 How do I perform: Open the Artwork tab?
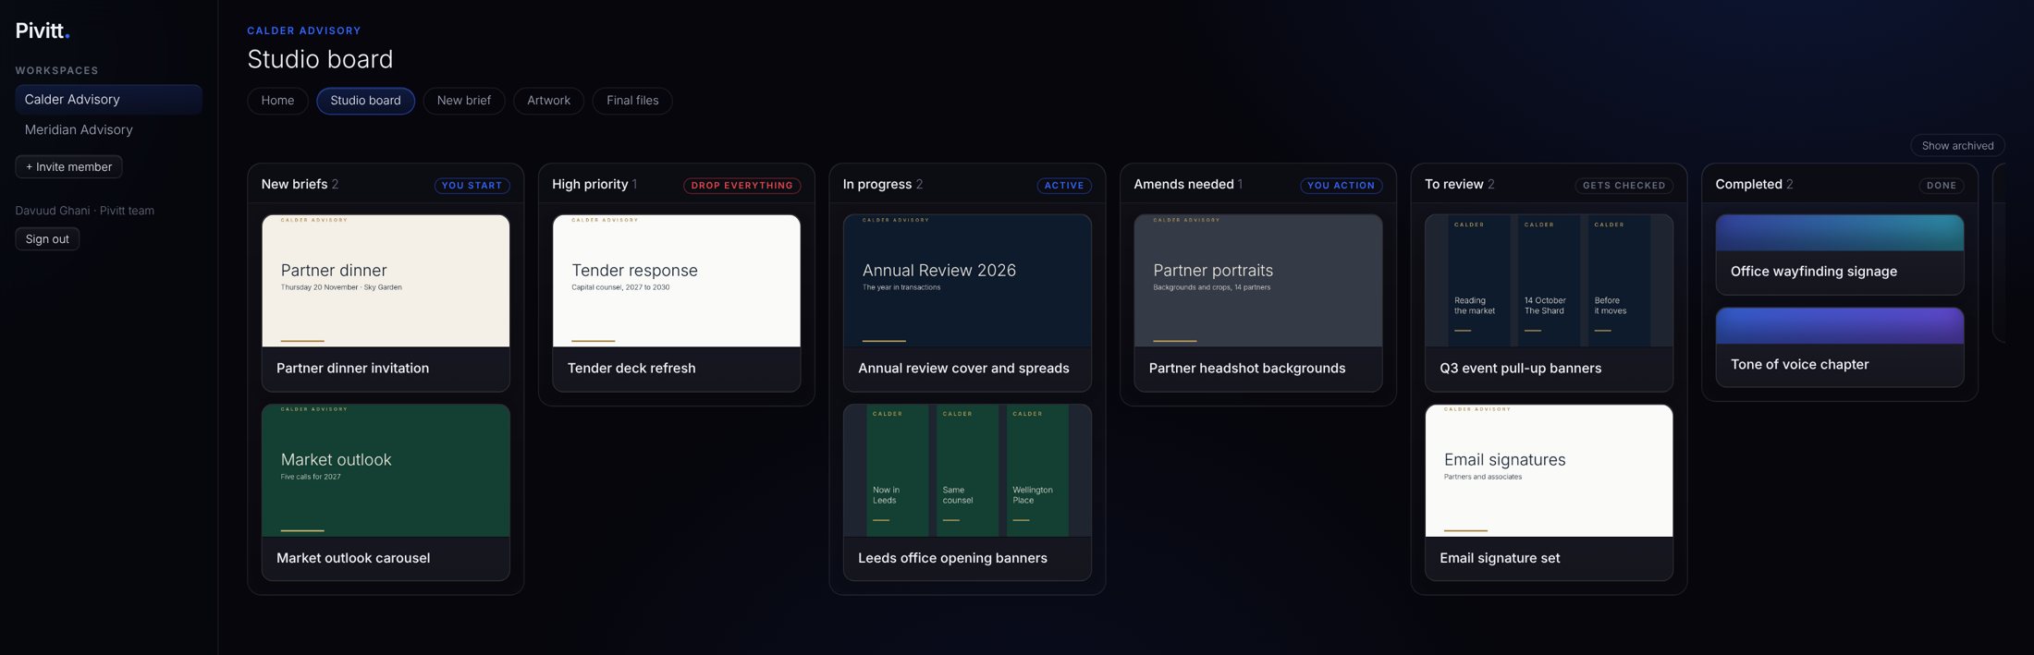(548, 101)
